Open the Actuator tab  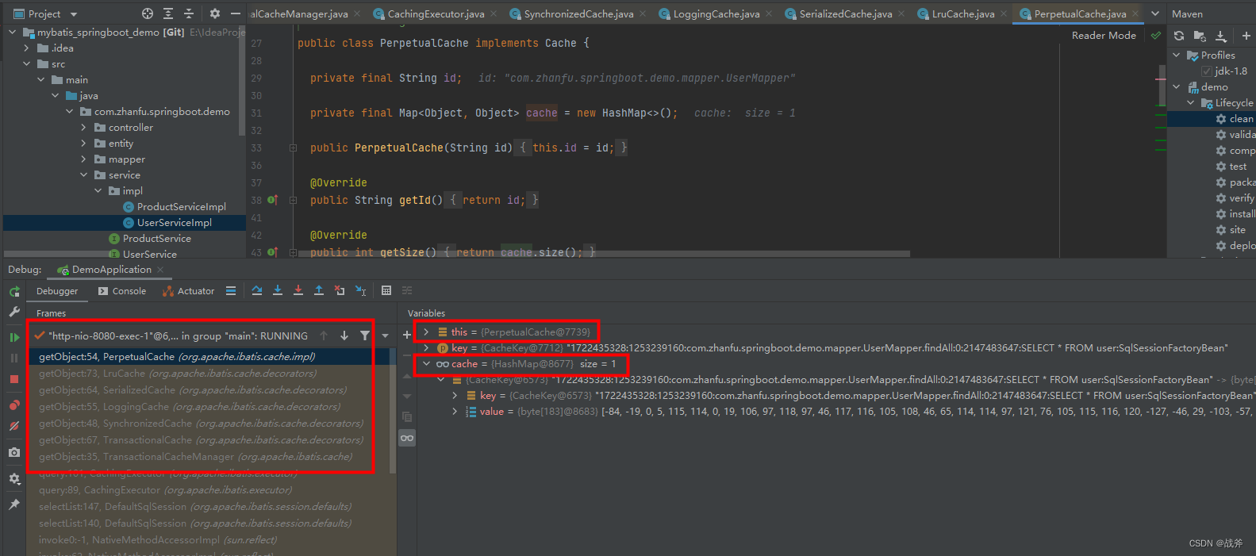click(x=189, y=291)
